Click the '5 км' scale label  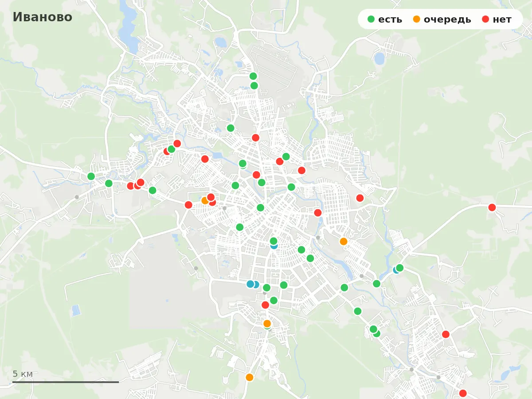pos(23,374)
